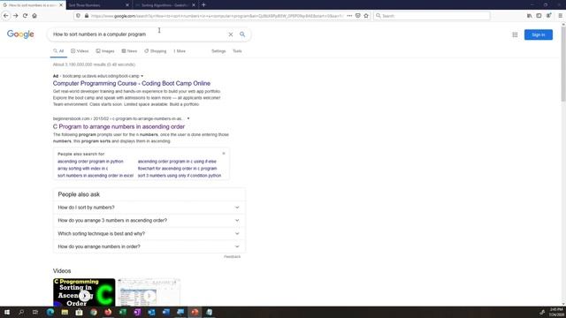Expand 'How do I sort by numbers?'
566x318 pixels.
point(149,208)
